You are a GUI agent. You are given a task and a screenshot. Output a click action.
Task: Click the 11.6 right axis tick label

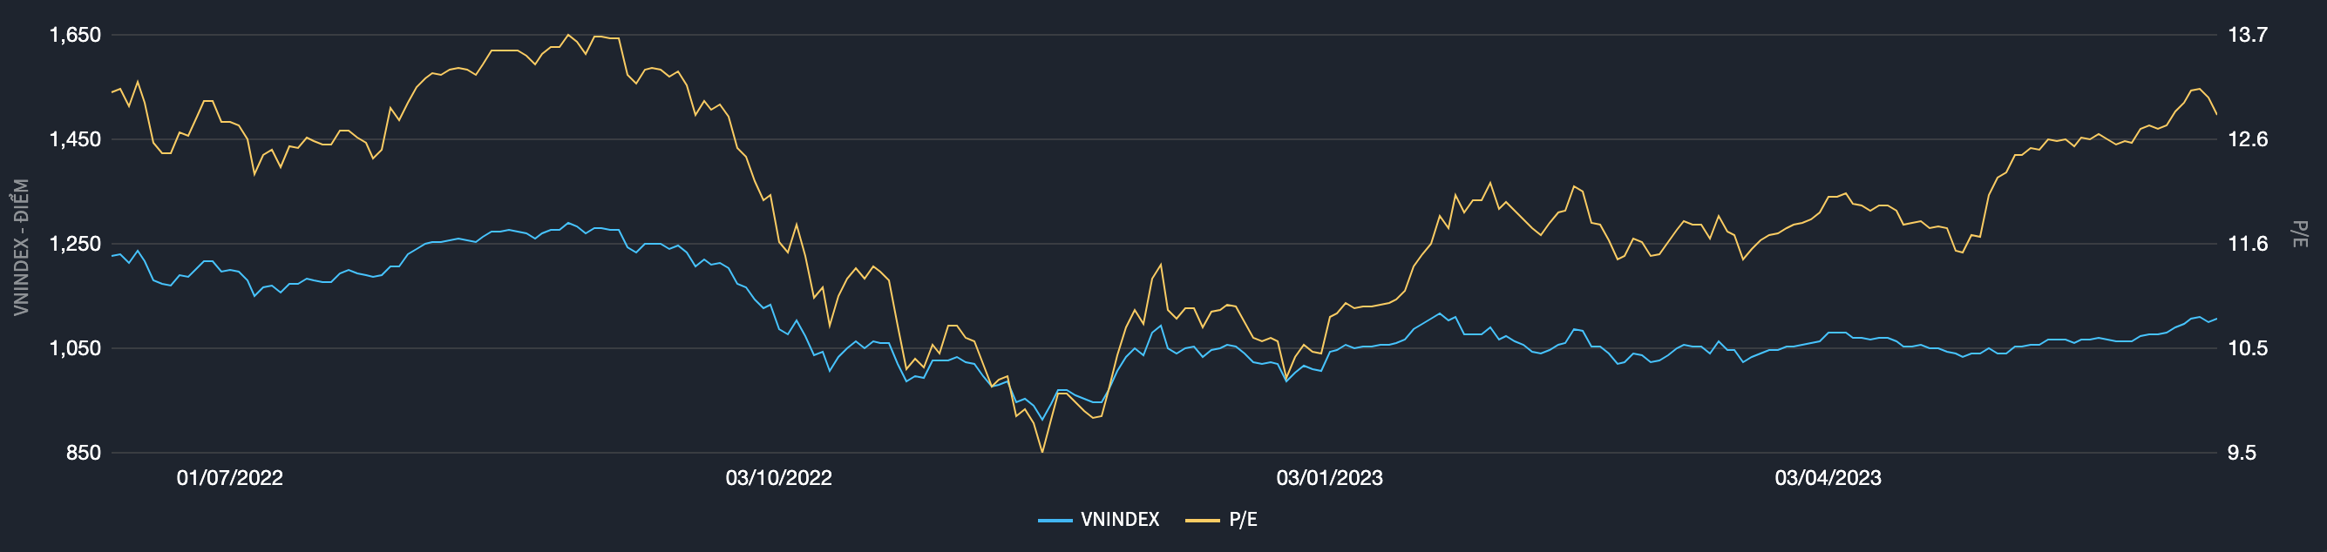click(2248, 245)
